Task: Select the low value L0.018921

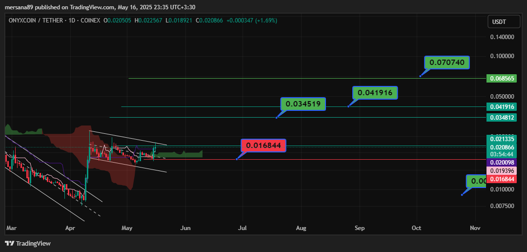Action: coord(179,21)
